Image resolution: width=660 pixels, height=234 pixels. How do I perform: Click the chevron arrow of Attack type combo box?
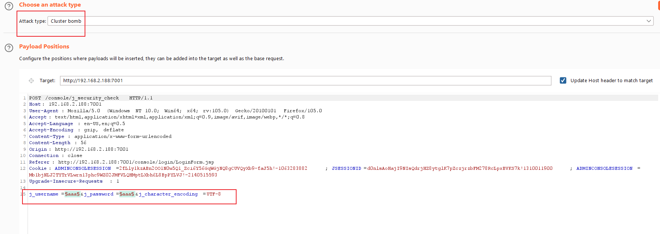[x=649, y=21]
